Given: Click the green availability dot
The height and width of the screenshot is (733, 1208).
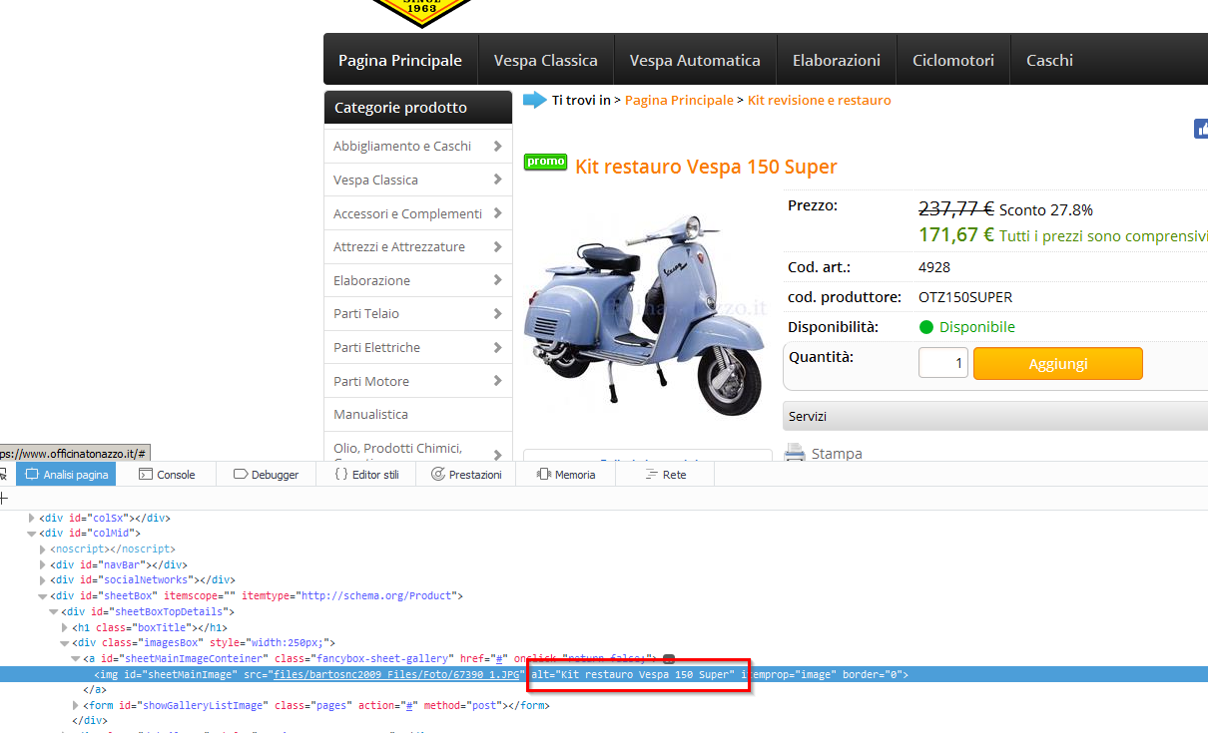Looking at the screenshot, I should [x=925, y=327].
